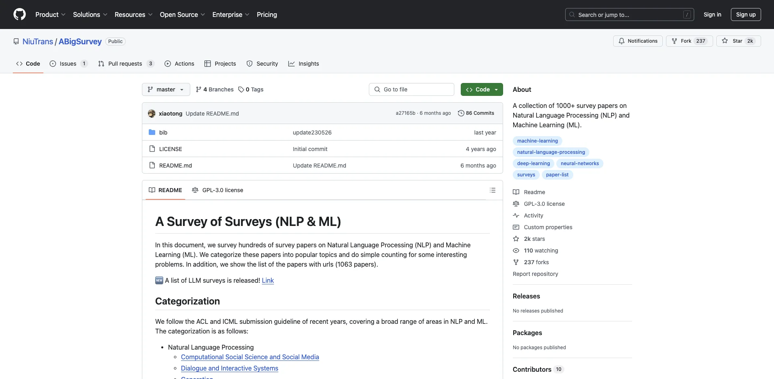Viewport: 774px width, 379px height.
Task: Open the Product dropdown menu
Action: (x=50, y=14)
